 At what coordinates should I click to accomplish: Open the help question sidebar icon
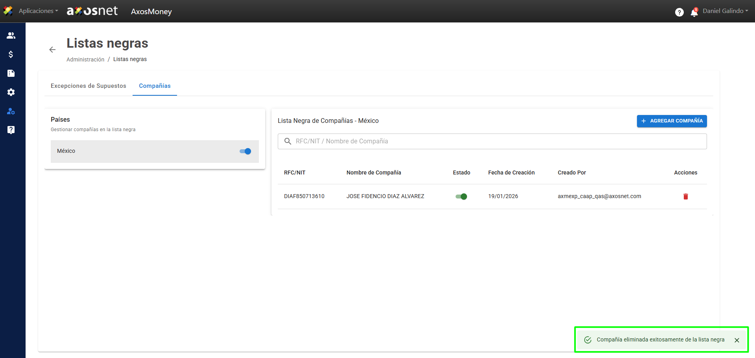point(11,130)
